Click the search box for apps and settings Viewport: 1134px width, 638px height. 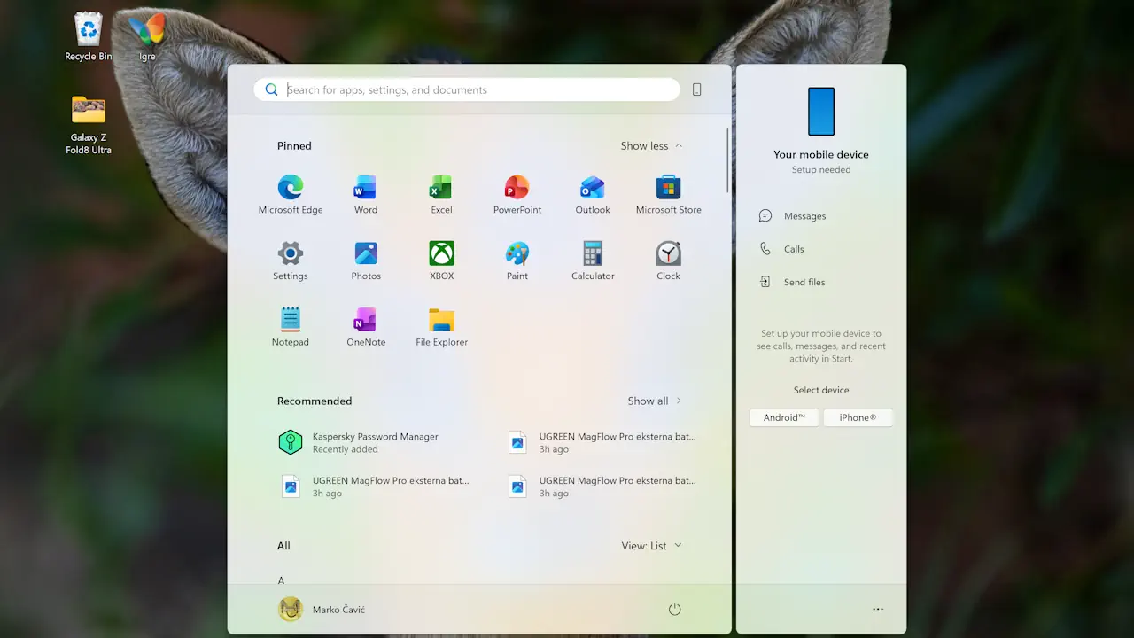pos(467,89)
